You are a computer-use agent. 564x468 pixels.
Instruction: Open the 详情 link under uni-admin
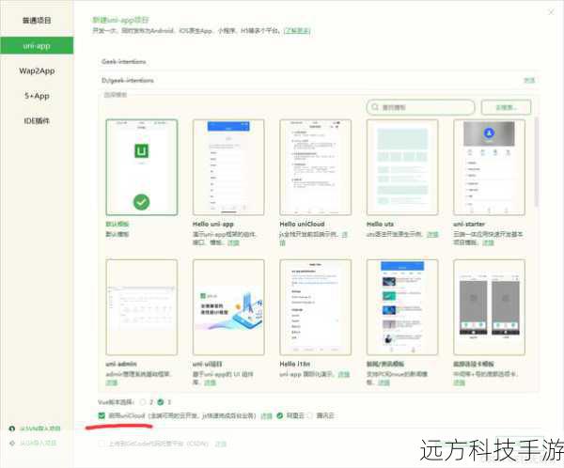pos(112,382)
